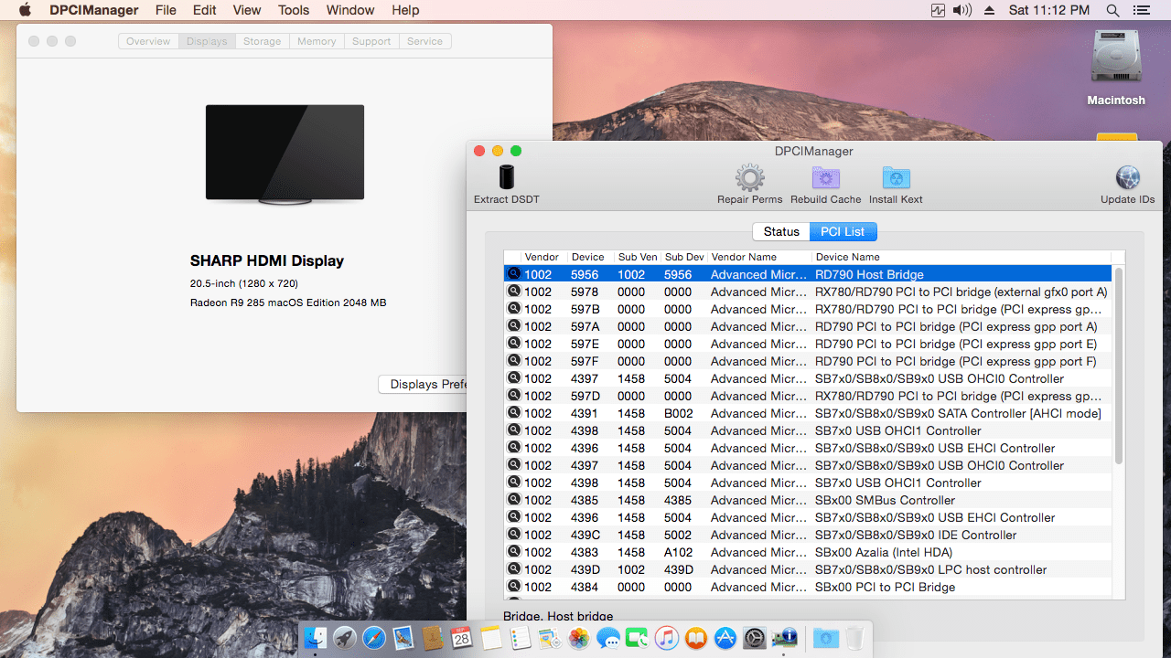Click sub device 'B002' cell
Screen dimensions: 1171x658
point(679,413)
